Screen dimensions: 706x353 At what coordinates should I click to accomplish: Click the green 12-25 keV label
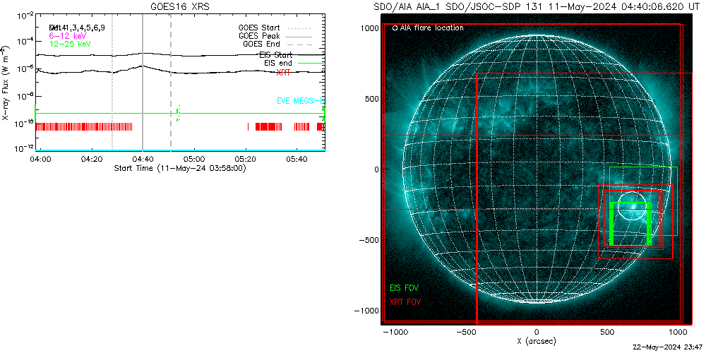click(70, 44)
